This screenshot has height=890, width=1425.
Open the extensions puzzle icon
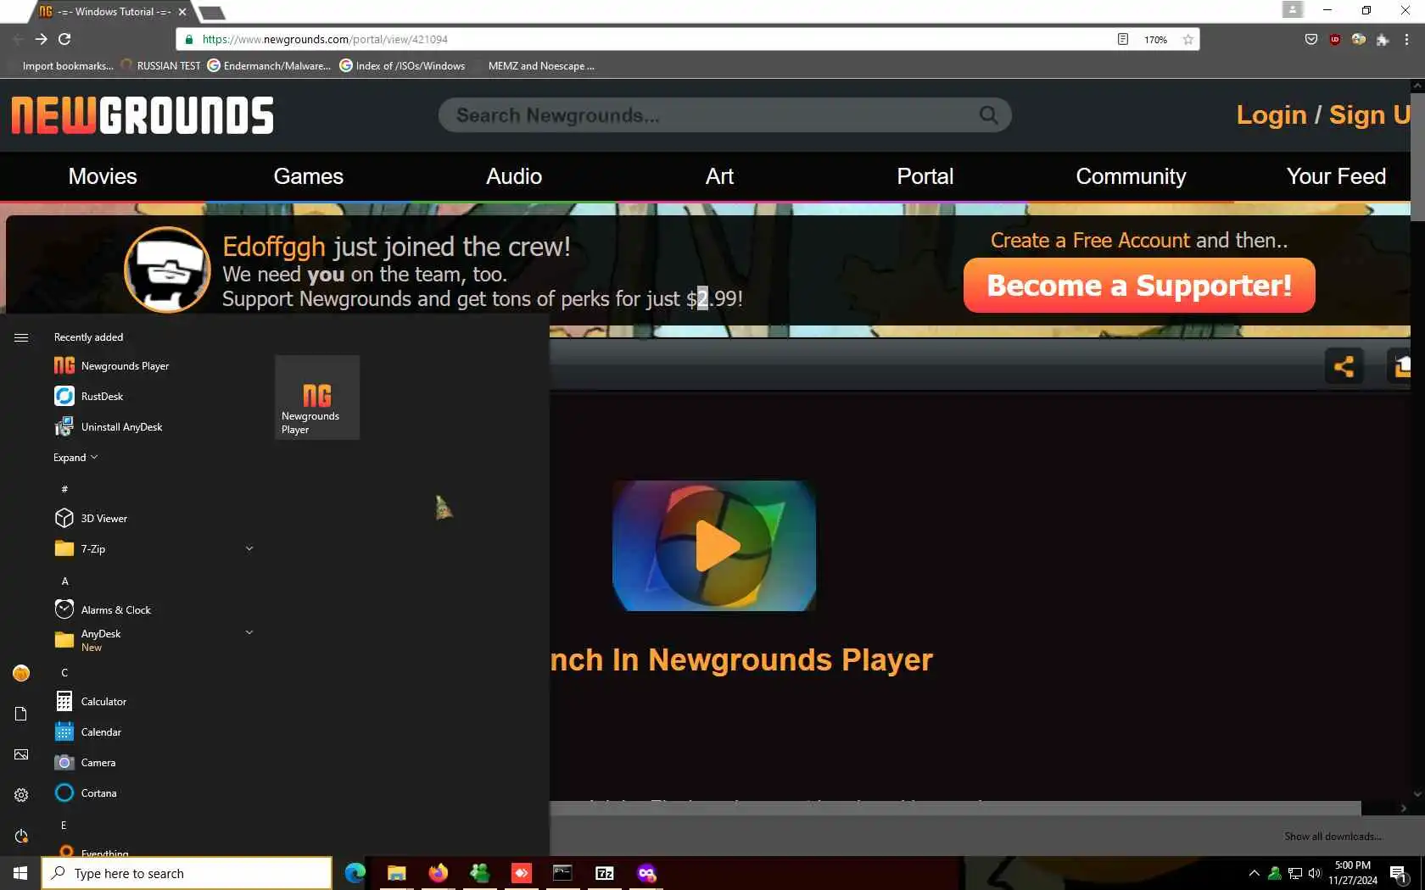[1383, 39]
